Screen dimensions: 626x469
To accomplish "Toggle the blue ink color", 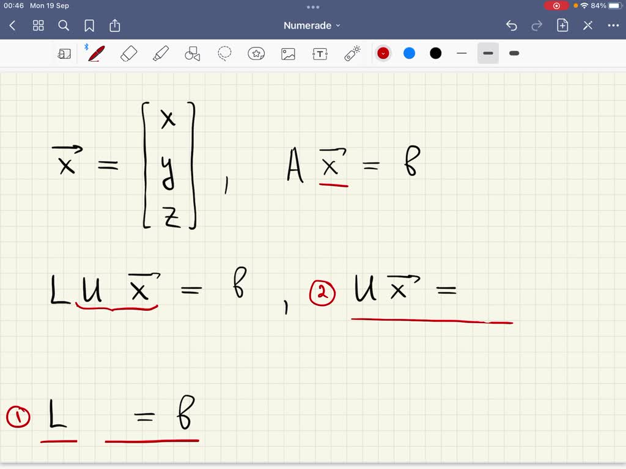I will pos(409,53).
